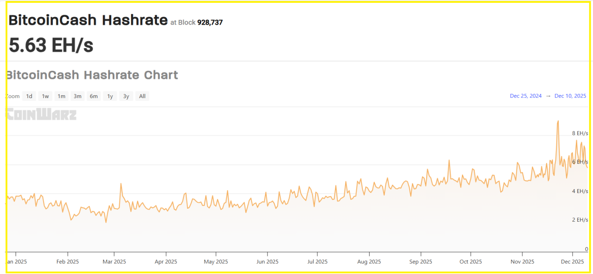Click the BitcoinCash Hashrate Chart heading
This screenshot has height=274, width=593.
point(92,75)
